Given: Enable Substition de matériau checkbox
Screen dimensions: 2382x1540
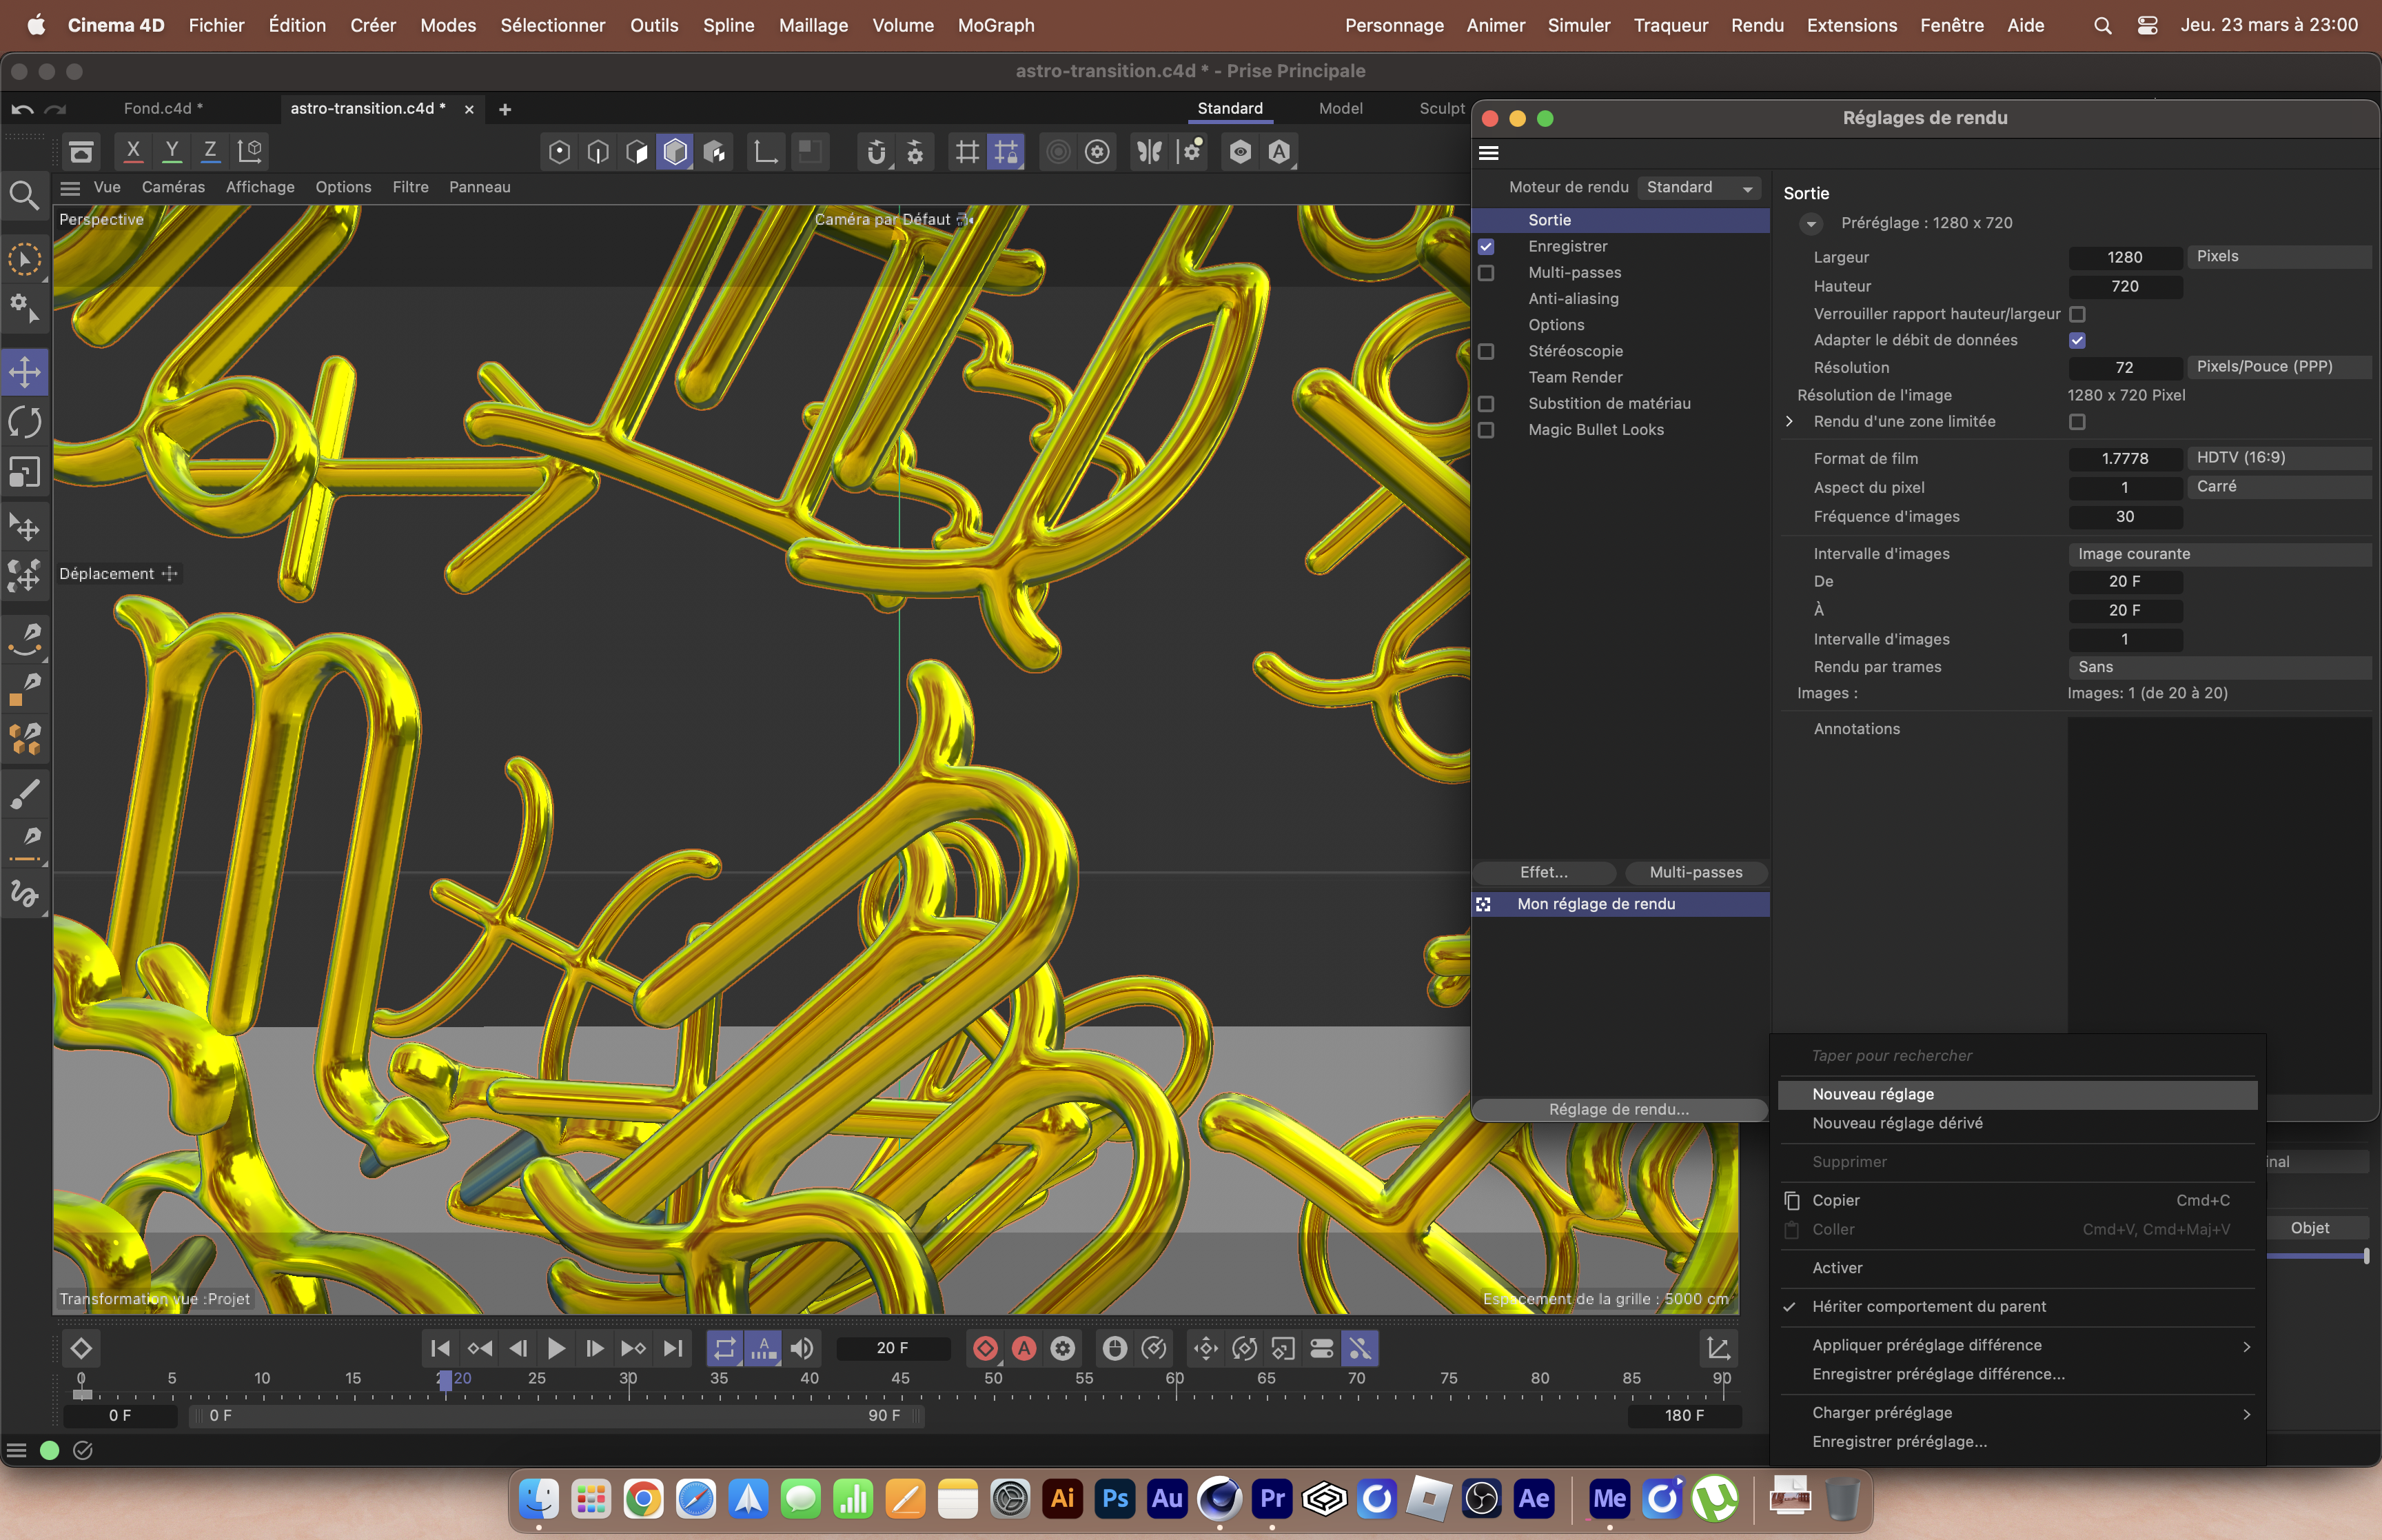Looking at the screenshot, I should [1487, 404].
